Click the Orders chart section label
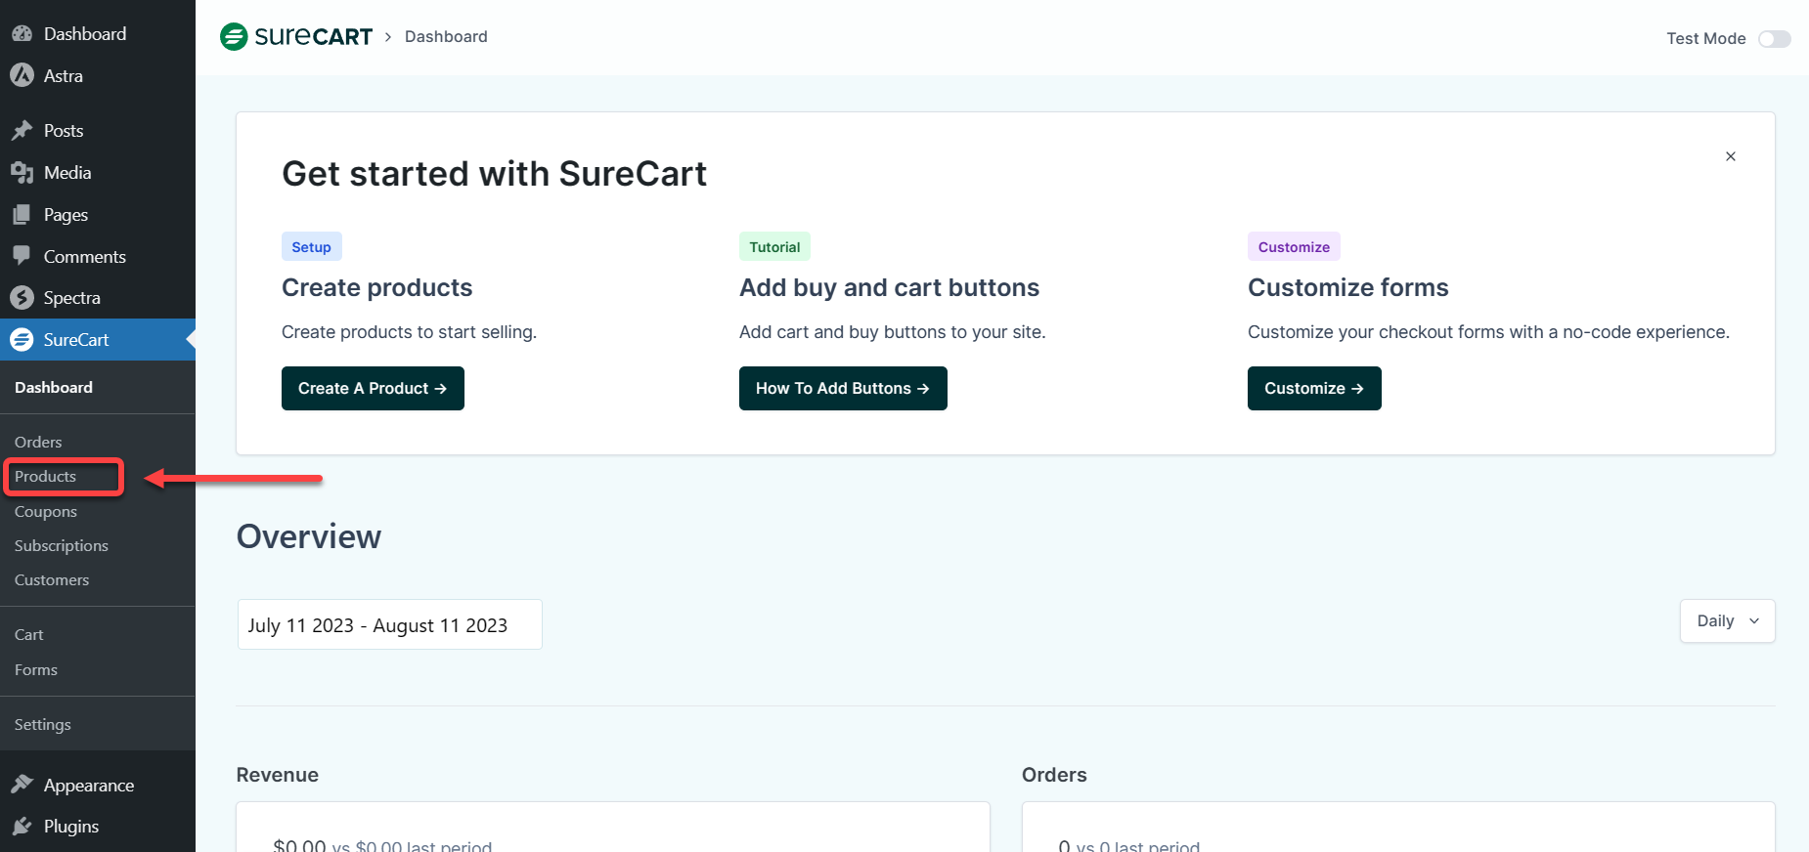This screenshot has width=1809, height=852. pyautogui.click(x=1054, y=775)
